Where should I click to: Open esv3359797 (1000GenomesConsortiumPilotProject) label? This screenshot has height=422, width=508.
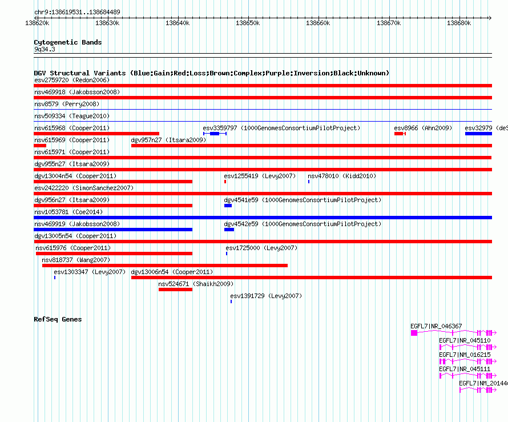point(281,128)
